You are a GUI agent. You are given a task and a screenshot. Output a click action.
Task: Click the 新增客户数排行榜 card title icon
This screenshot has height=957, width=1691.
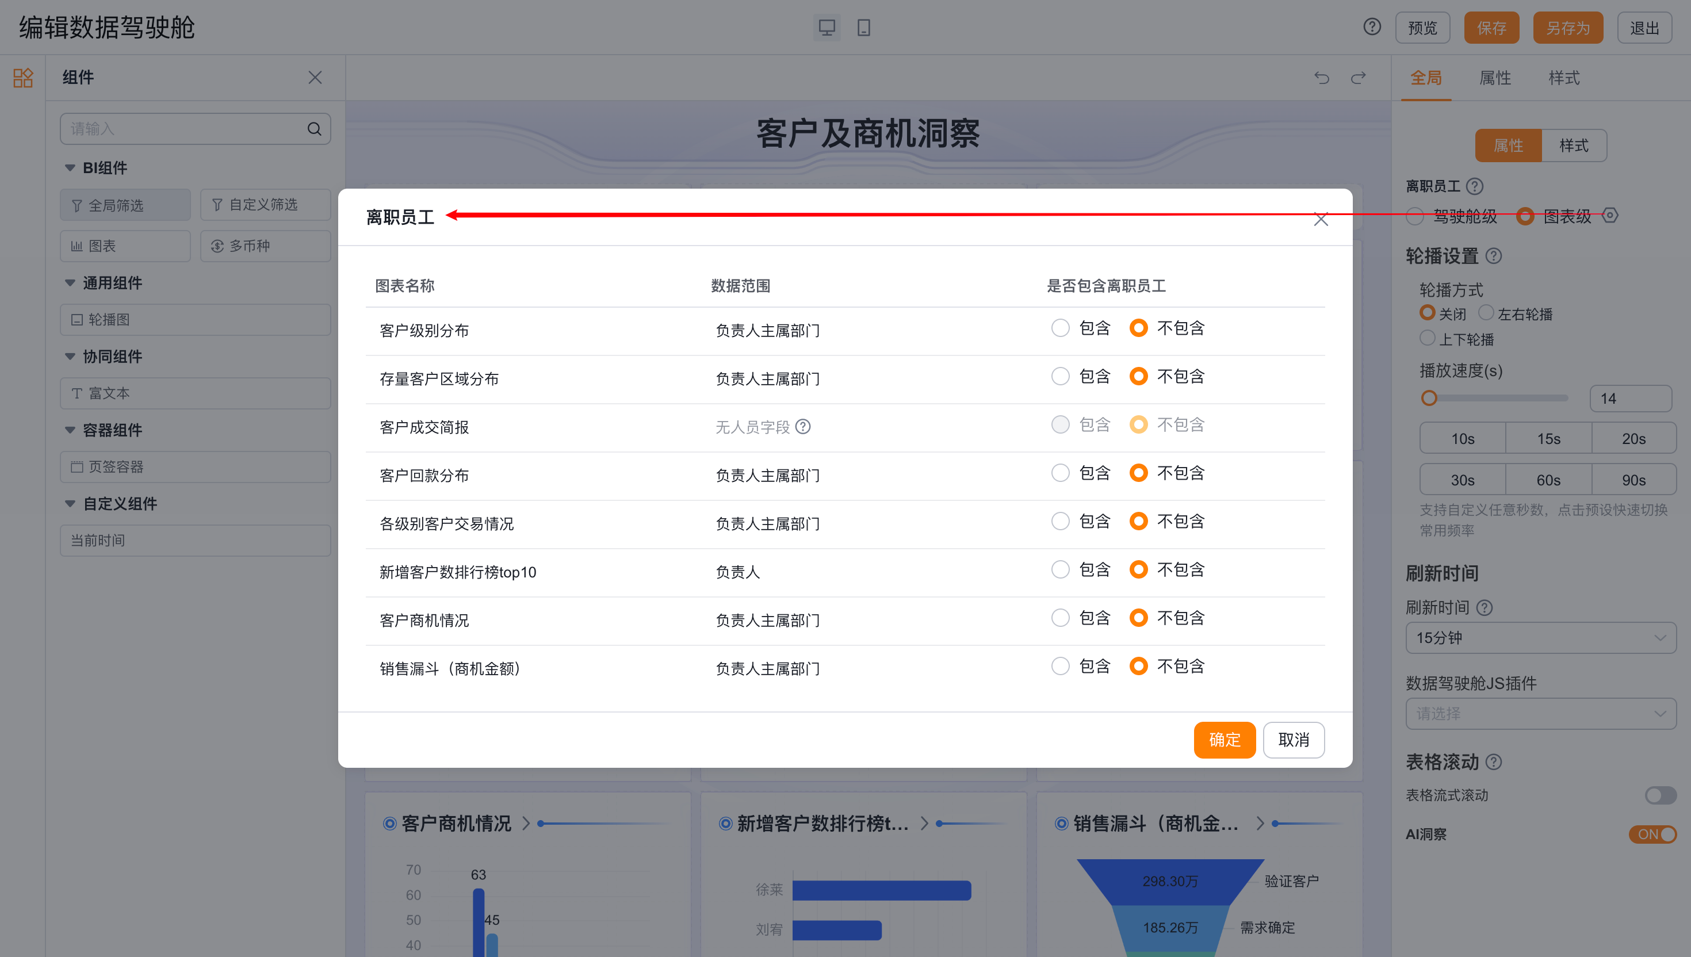pyautogui.click(x=725, y=824)
